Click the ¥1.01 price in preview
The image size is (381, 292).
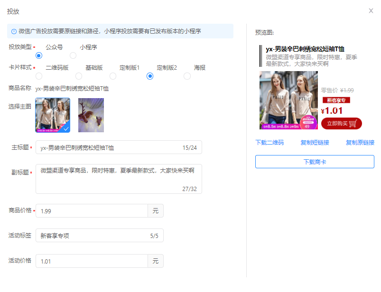point(332,110)
